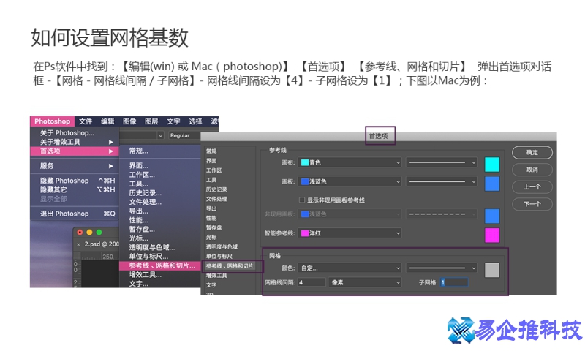The image size is (585, 351).
Task: Open the 选择 menu
Action: coord(195,121)
